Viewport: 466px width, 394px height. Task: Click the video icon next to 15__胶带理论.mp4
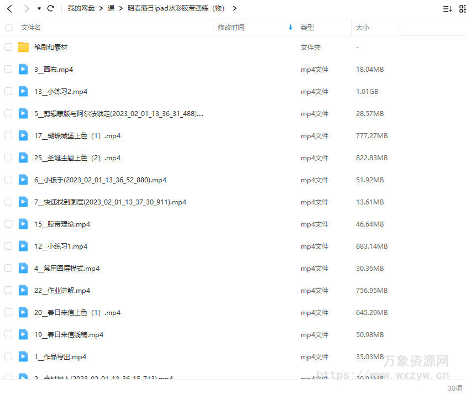click(x=23, y=224)
